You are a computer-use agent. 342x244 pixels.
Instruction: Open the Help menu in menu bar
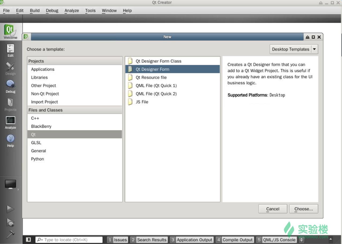pyautogui.click(x=127, y=10)
